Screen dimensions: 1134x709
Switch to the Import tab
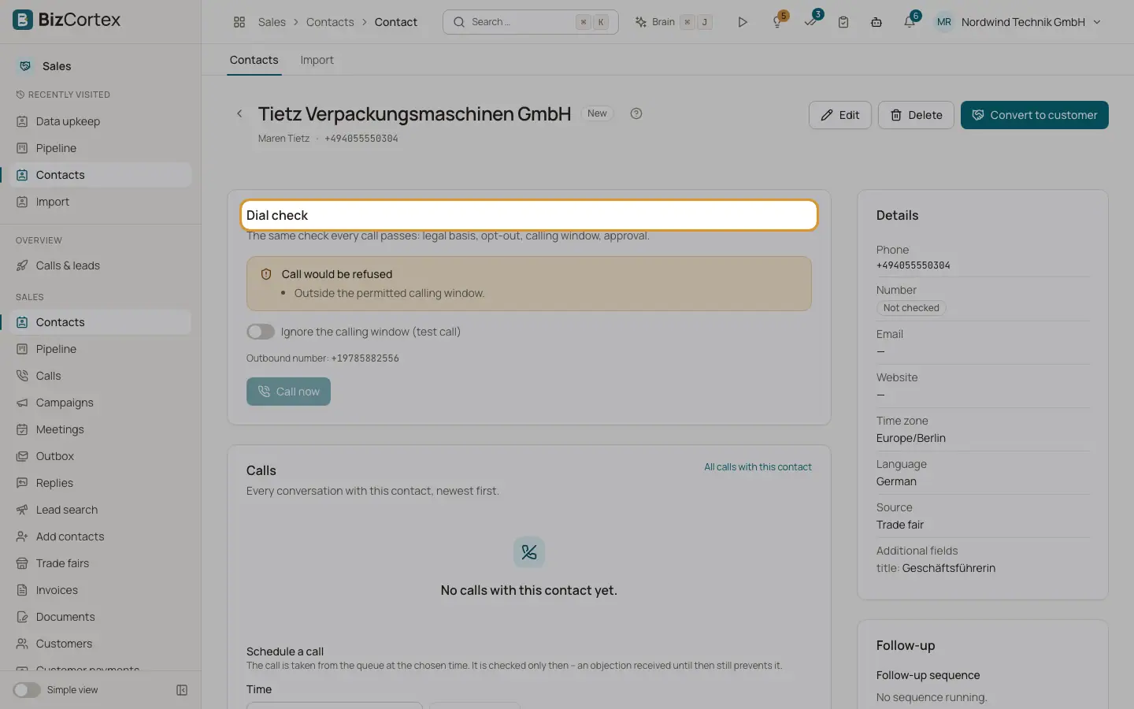pos(317,60)
